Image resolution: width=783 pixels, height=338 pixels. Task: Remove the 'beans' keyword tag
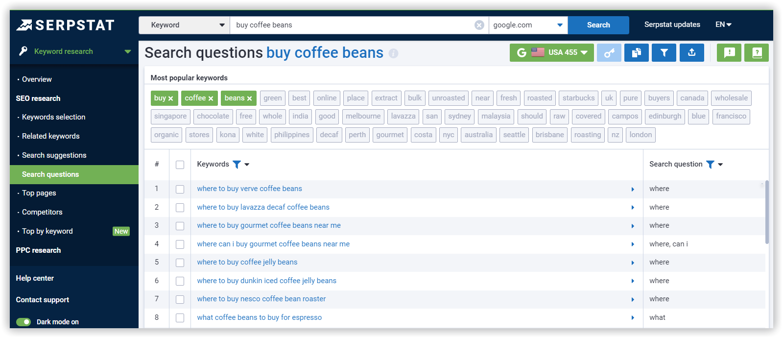tap(250, 98)
